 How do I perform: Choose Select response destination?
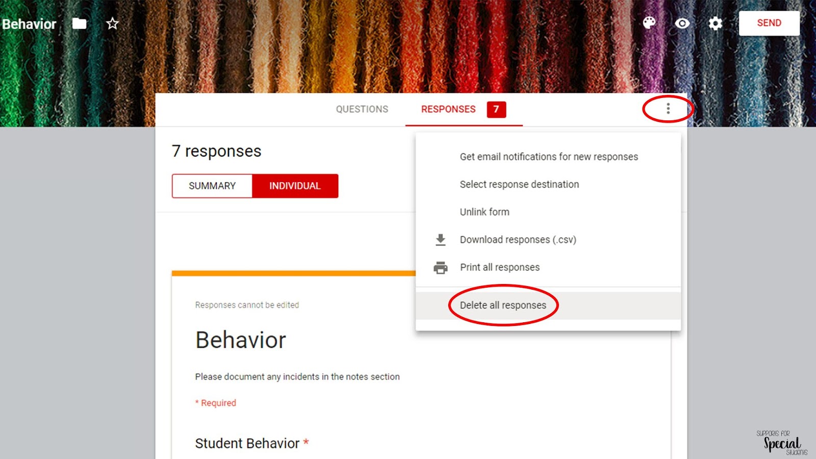pyautogui.click(x=519, y=184)
